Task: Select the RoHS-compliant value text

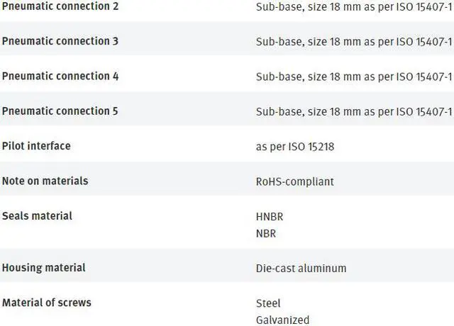Action: pos(294,181)
